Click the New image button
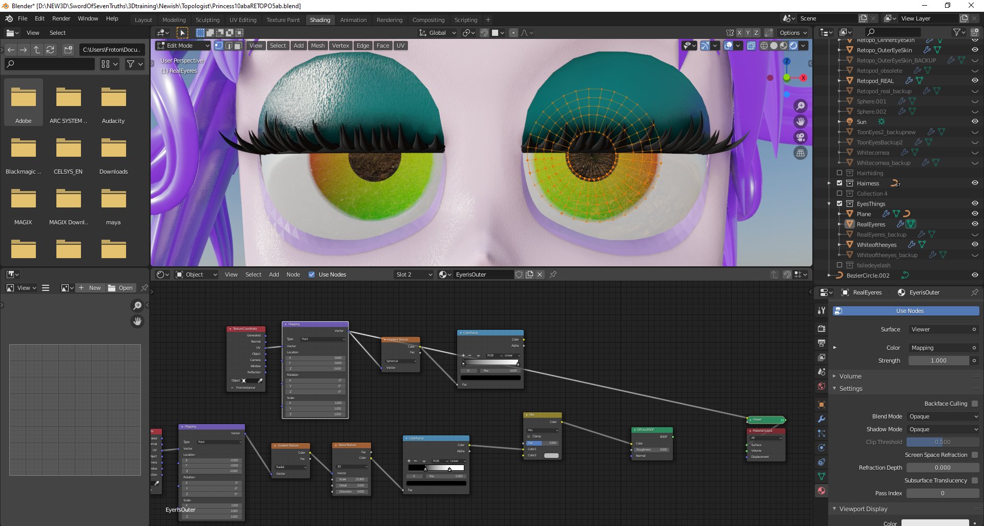 (x=90, y=288)
